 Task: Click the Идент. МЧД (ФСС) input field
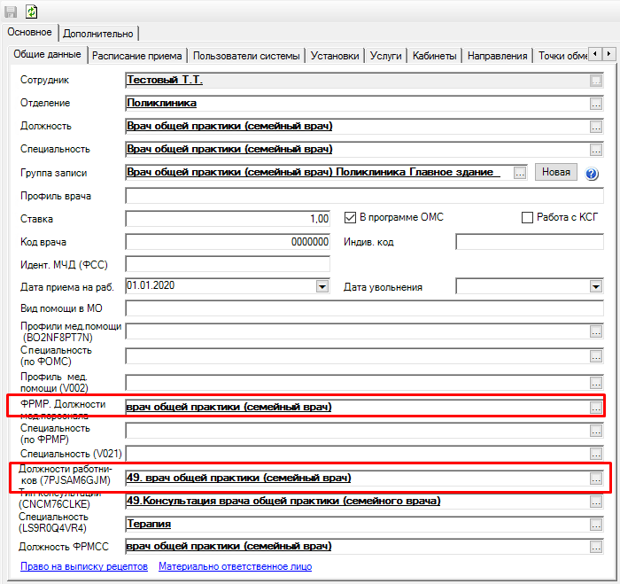[228, 264]
